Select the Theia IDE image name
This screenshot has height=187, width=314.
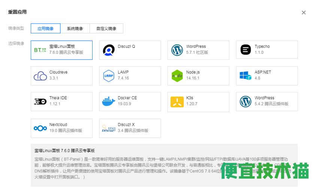coord(58,98)
